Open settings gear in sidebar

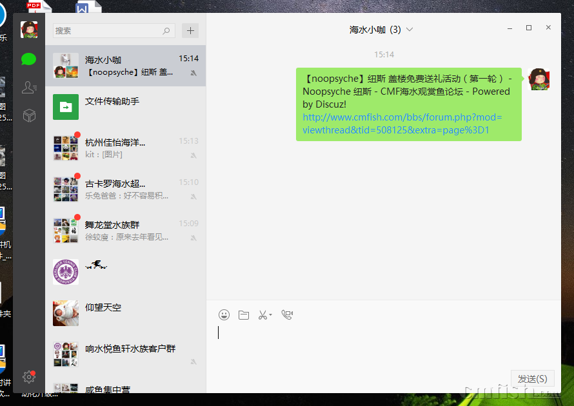tap(28, 377)
